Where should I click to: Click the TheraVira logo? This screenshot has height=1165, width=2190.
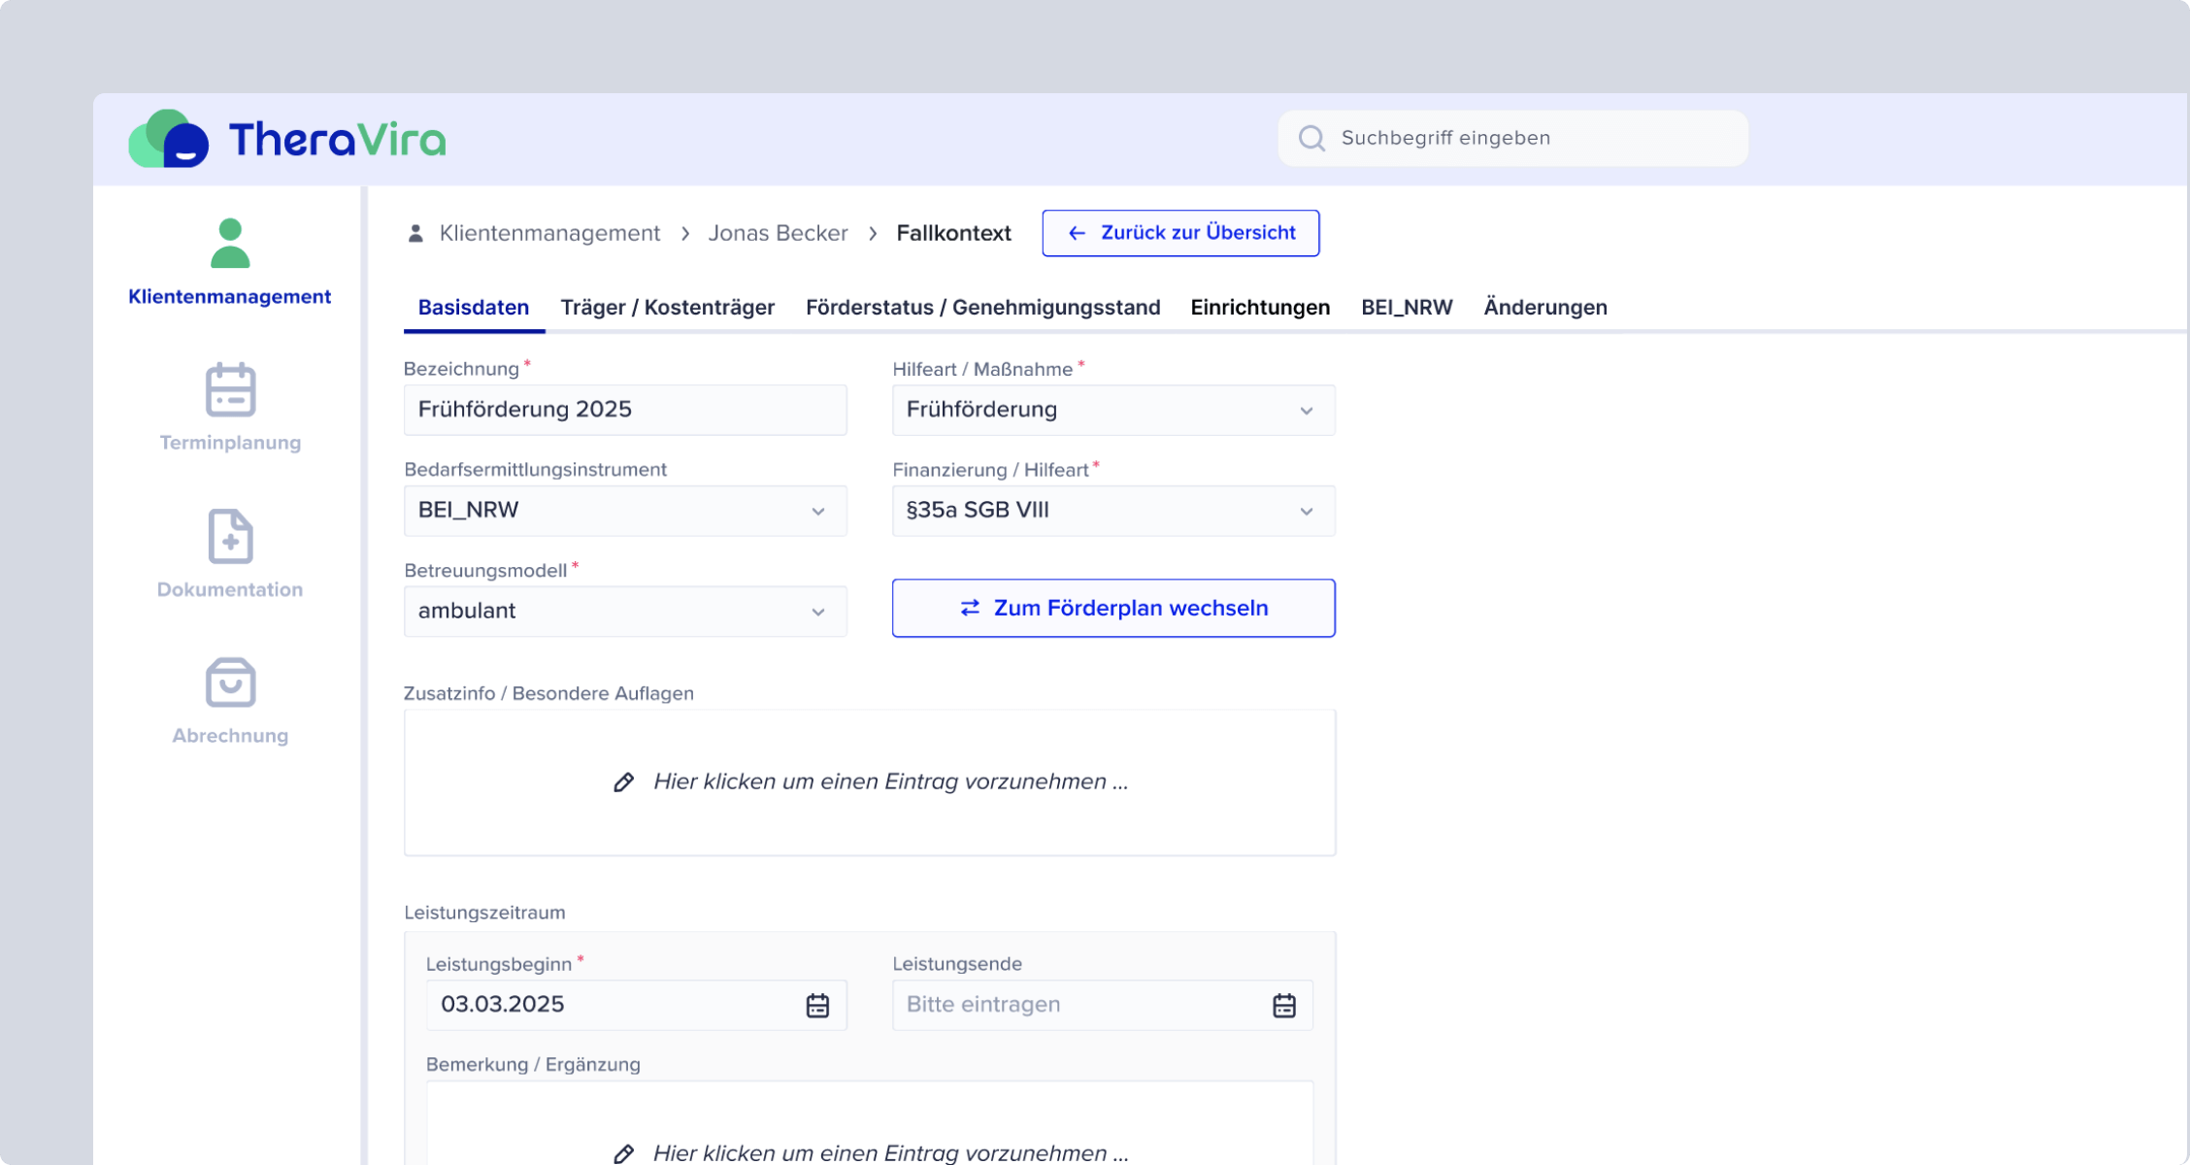tap(286, 138)
